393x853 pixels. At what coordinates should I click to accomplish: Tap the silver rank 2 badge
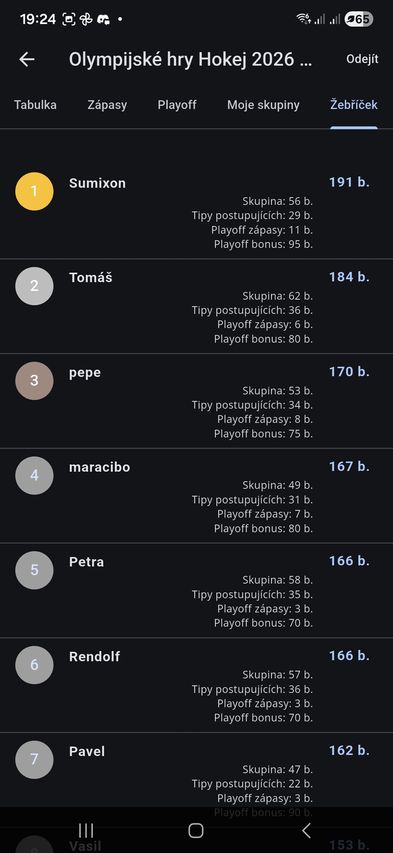[x=34, y=286]
